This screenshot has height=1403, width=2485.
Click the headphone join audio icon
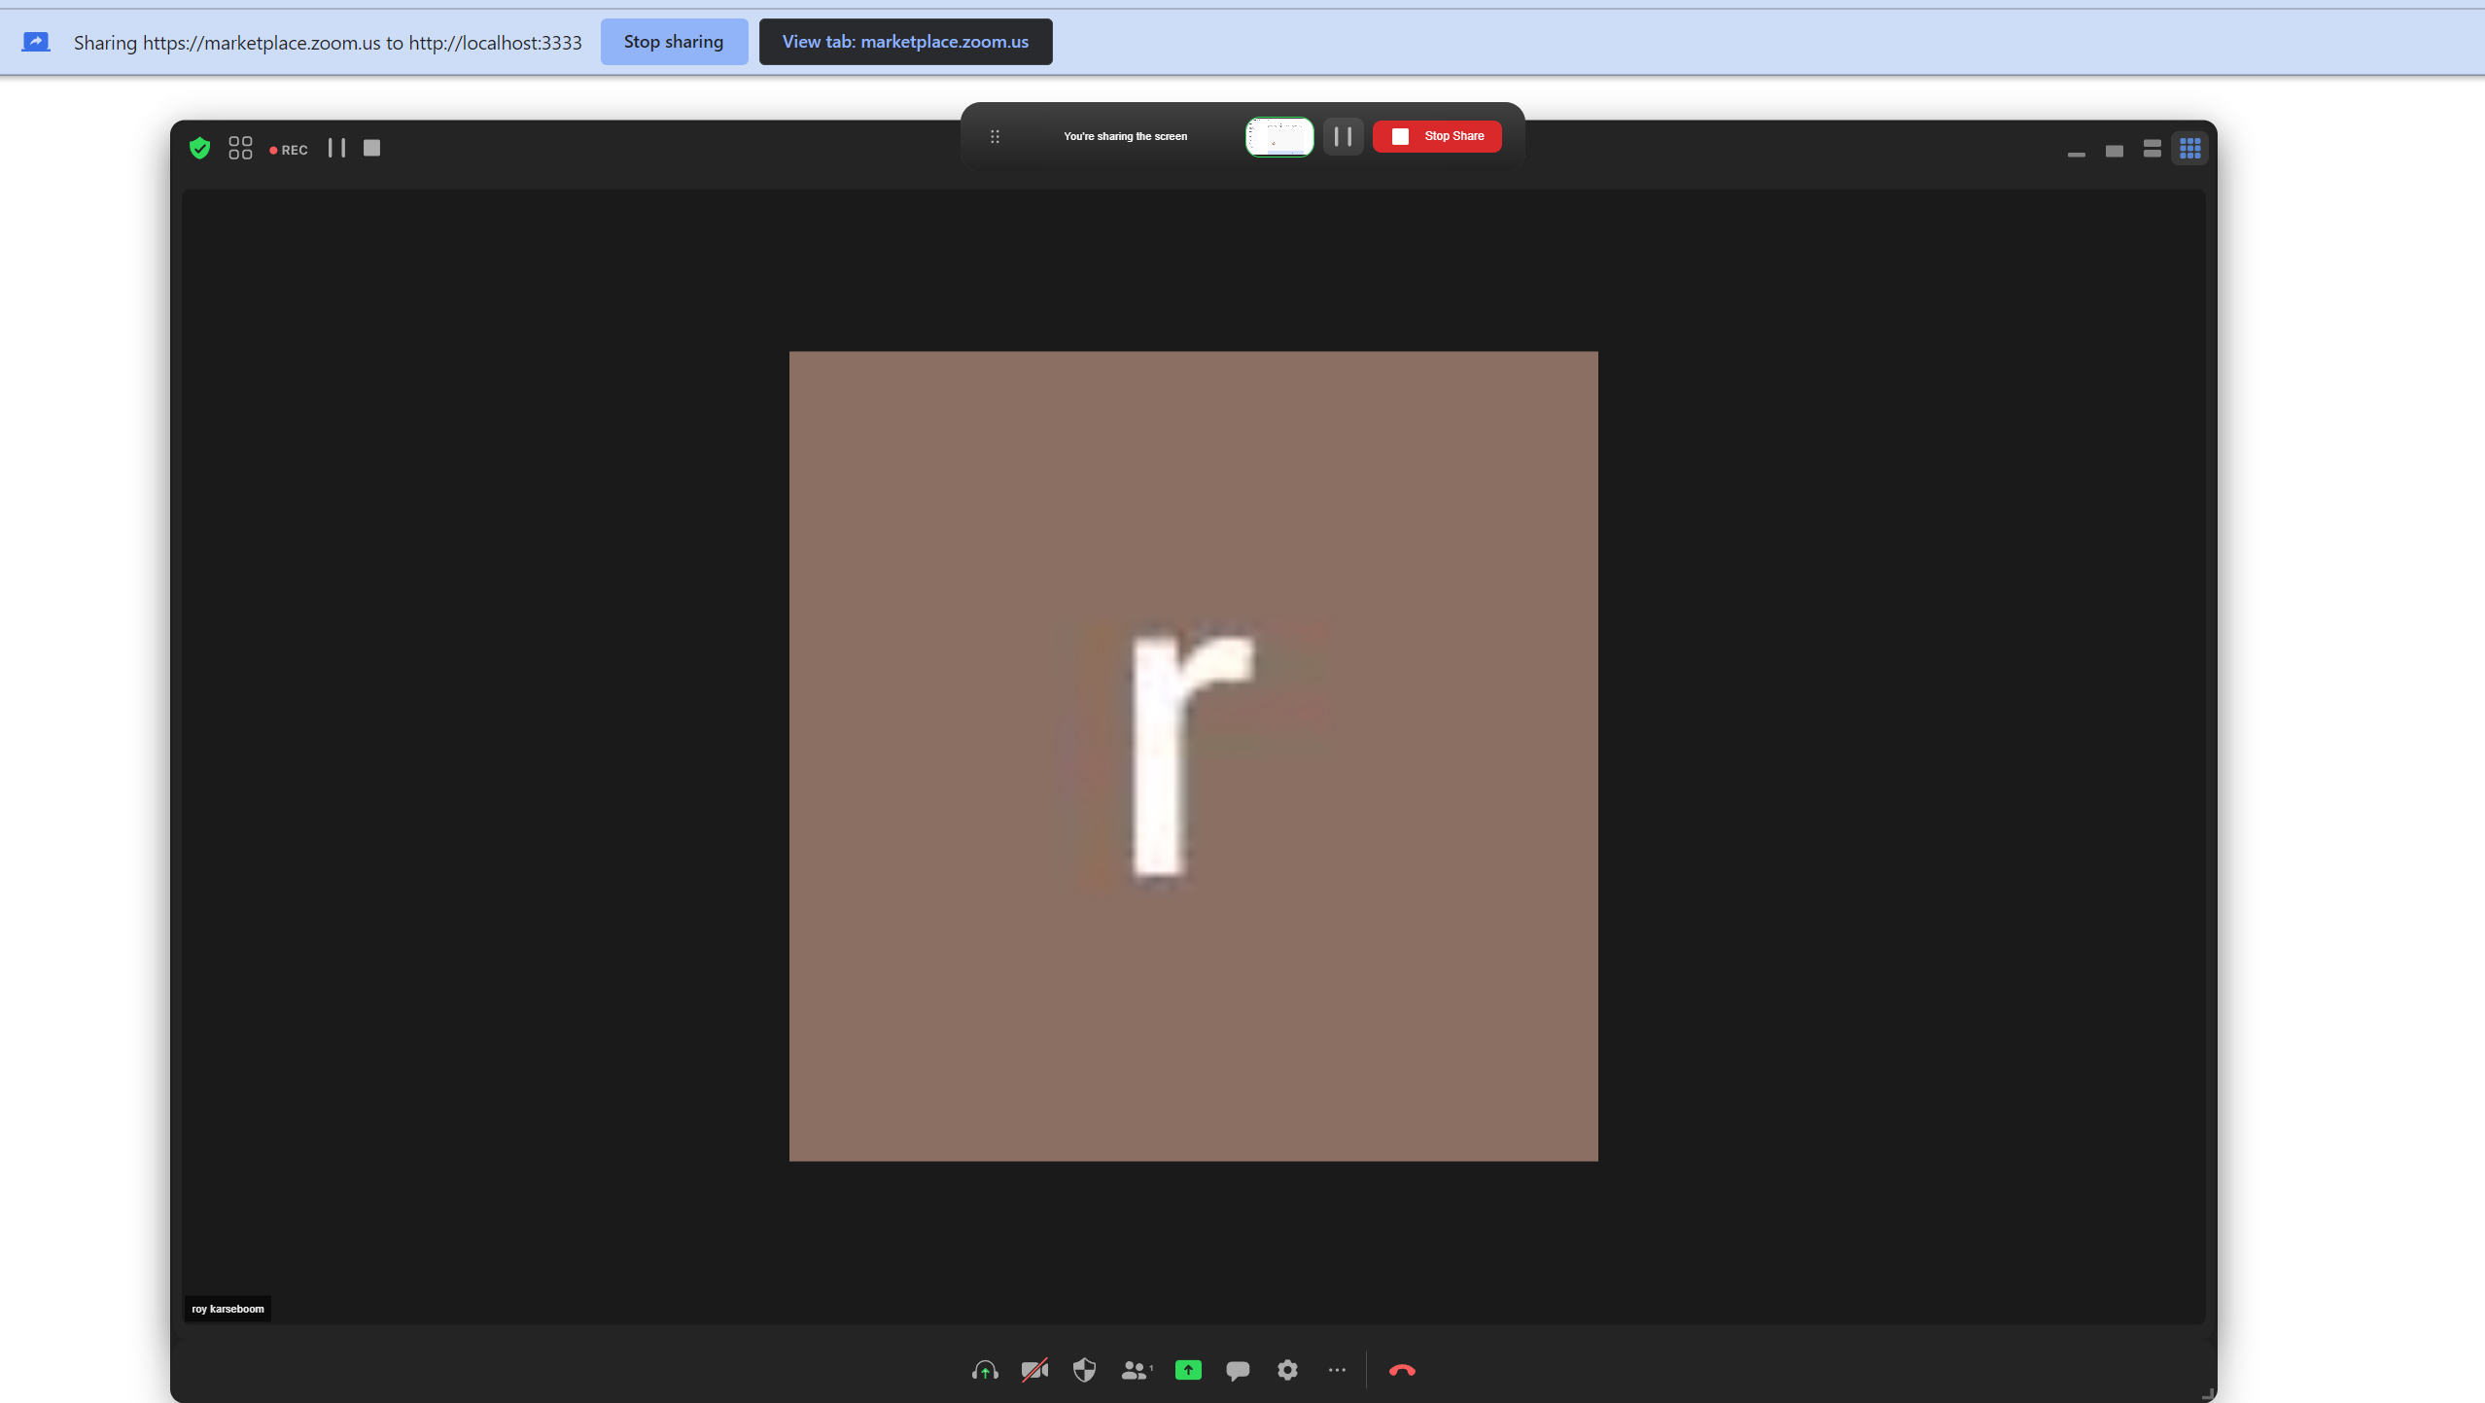click(x=985, y=1370)
